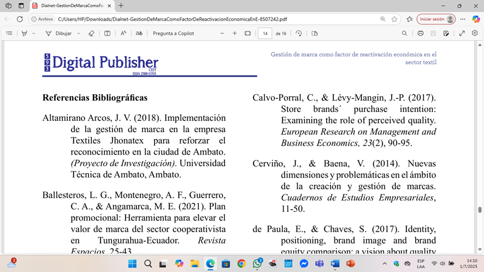Open Copilot sidebar in Edge
Viewport: 484px width, 272px height.
[x=476, y=19]
